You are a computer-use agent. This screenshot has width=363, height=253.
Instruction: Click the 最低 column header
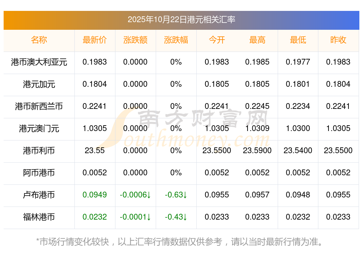click(298, 40)
